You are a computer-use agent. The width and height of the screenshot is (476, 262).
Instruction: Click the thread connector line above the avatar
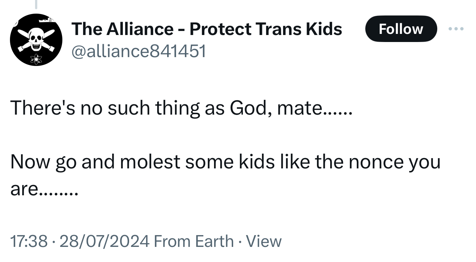point(36,4)
